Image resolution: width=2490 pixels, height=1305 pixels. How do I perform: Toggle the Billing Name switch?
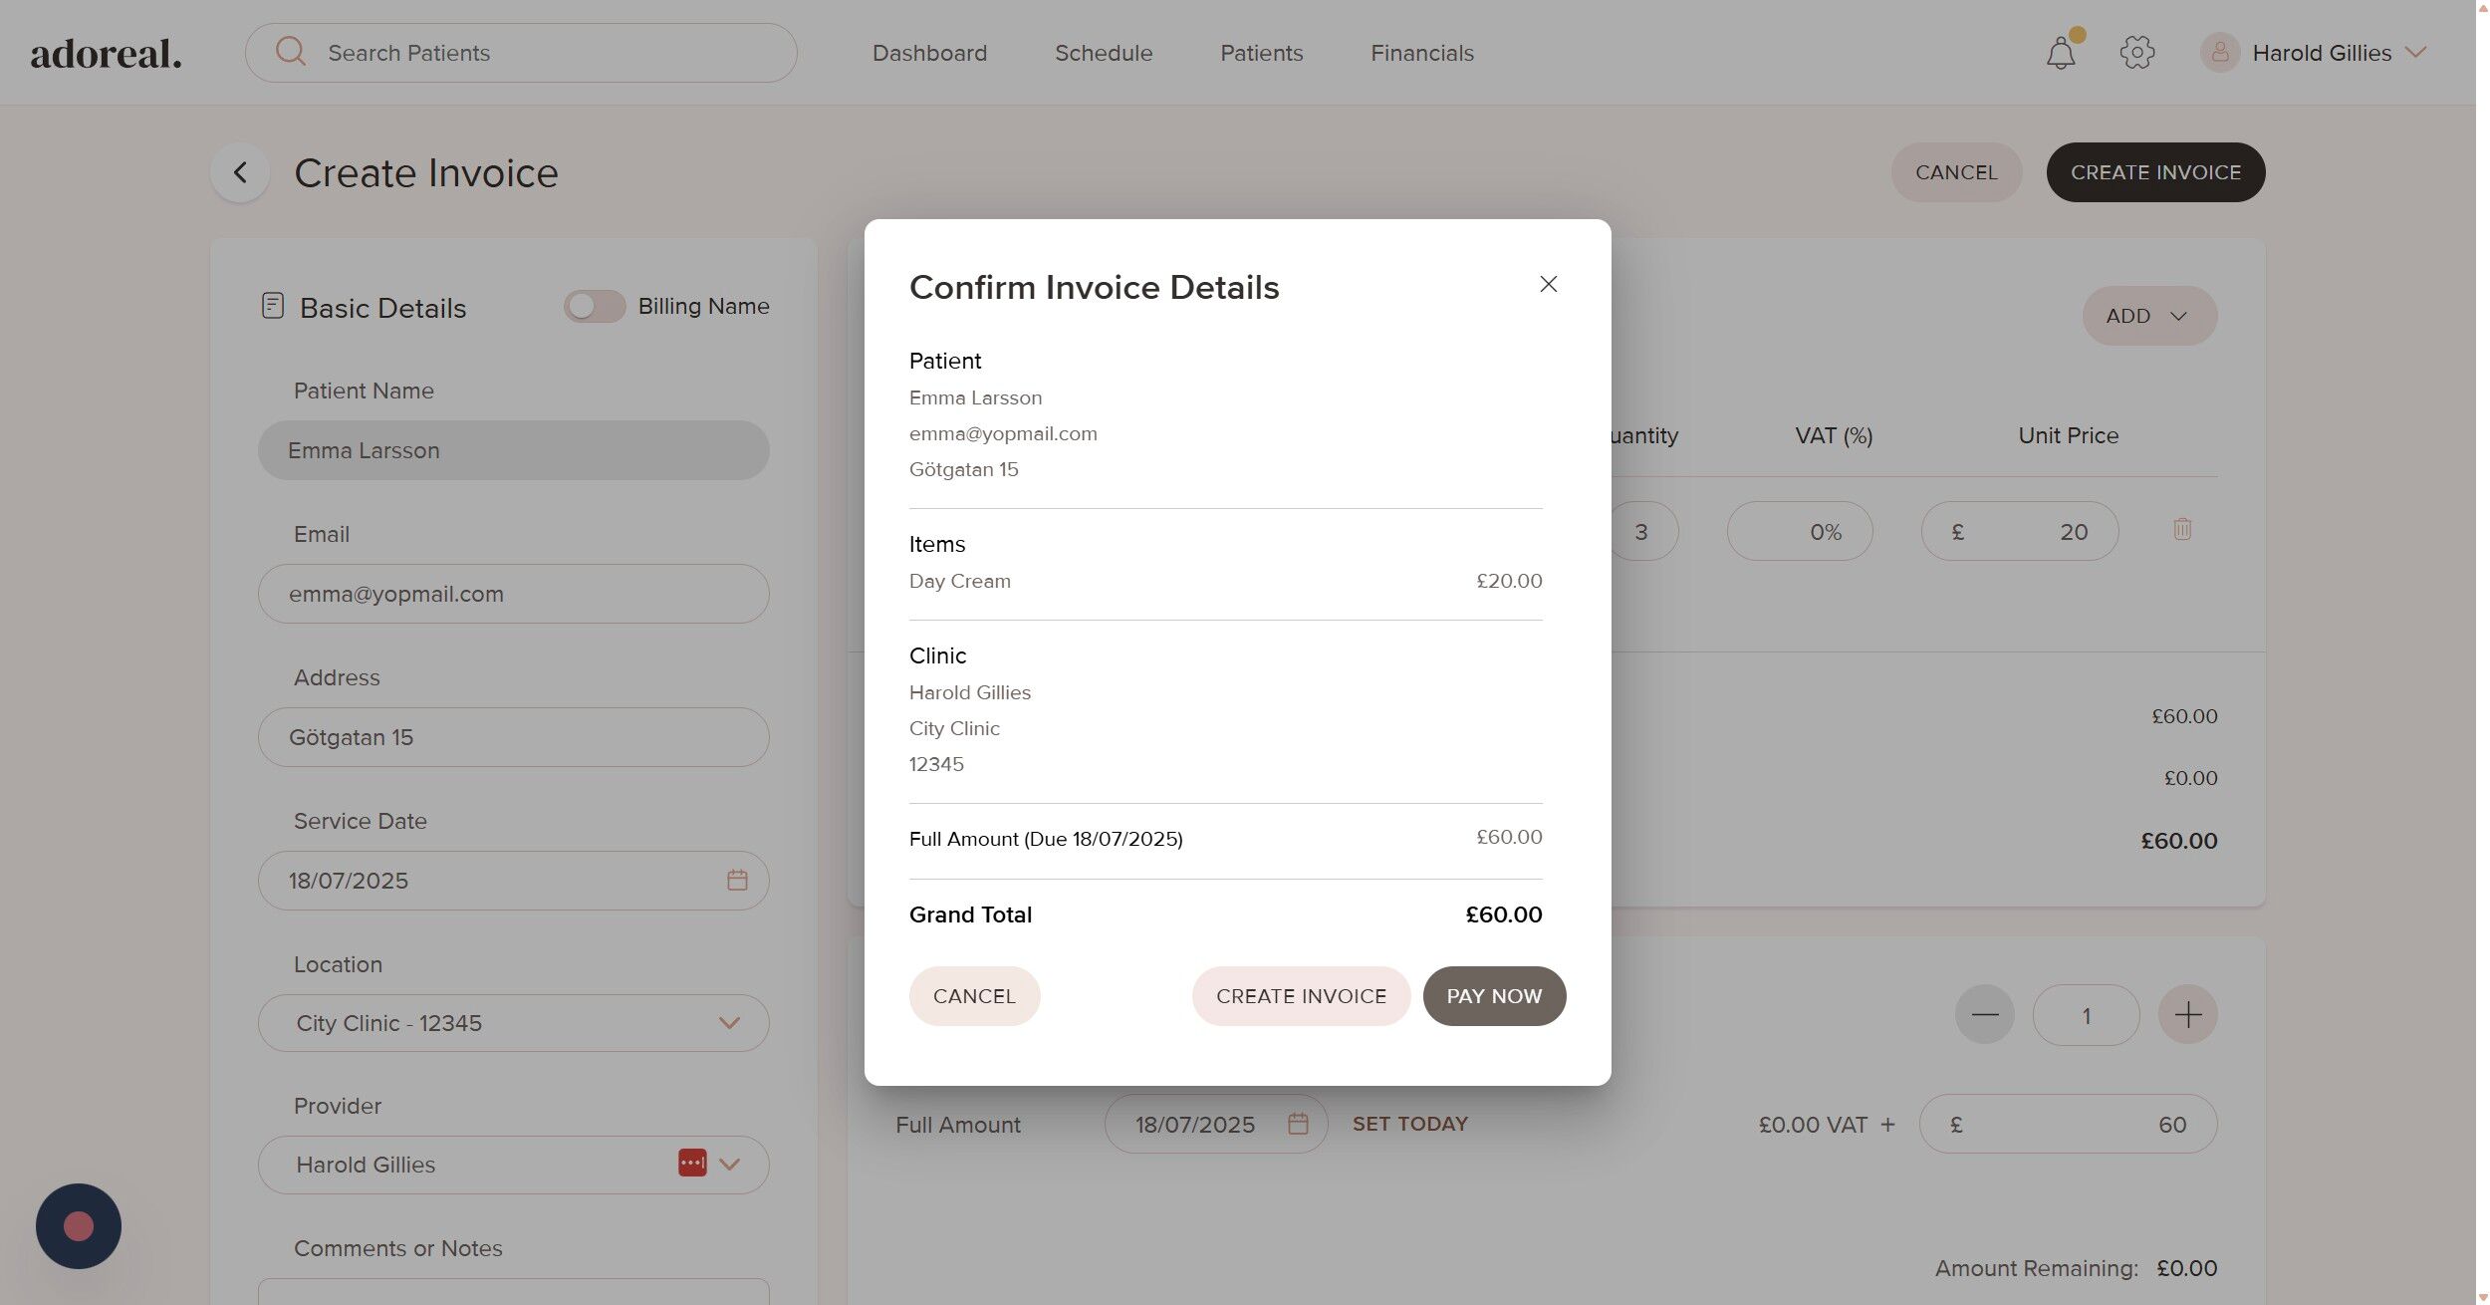tap(595, 306)
